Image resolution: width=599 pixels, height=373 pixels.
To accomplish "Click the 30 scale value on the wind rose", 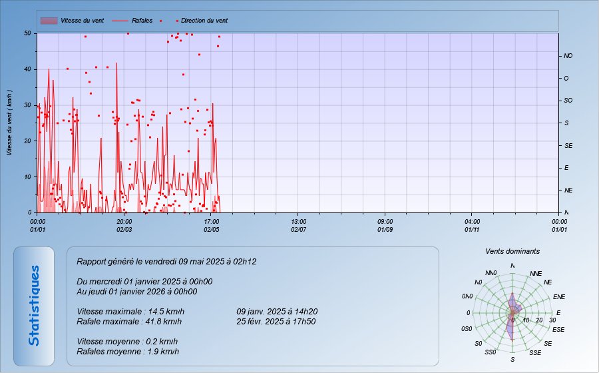I will point(552,320).
